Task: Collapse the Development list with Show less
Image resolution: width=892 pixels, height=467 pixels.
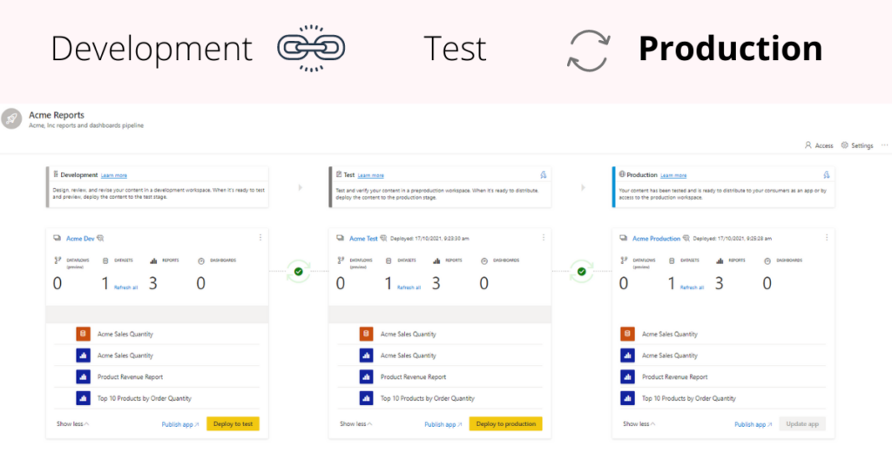Action: 73,423
